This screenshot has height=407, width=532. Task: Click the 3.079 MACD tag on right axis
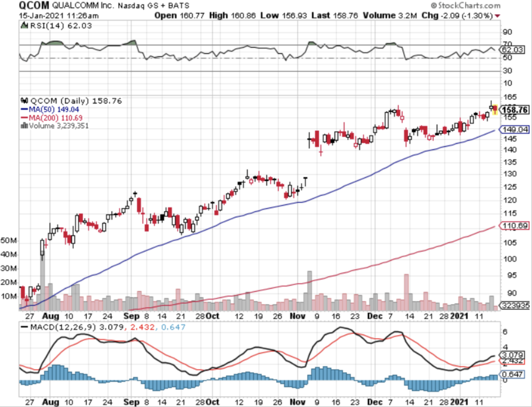[512, 355]
